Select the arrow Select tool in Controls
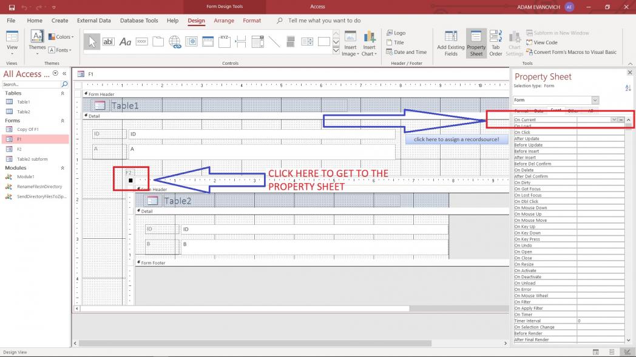This screenshot has height=357, width=636. coord(92,42)
